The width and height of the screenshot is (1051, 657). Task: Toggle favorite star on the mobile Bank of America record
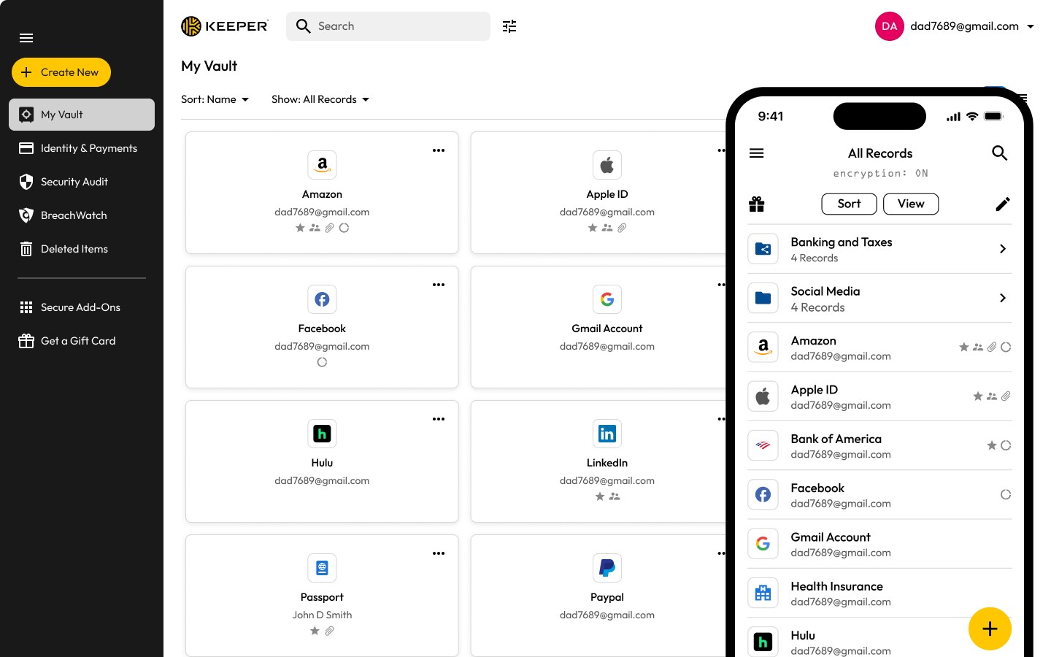[992, 445]
